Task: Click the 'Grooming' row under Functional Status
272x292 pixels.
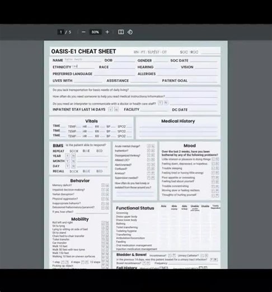Action: (122, 213)
